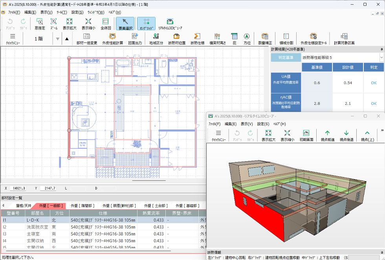Click the 図面出力 icon
This screenshot has width=385, height=260.
click(135, 39)
